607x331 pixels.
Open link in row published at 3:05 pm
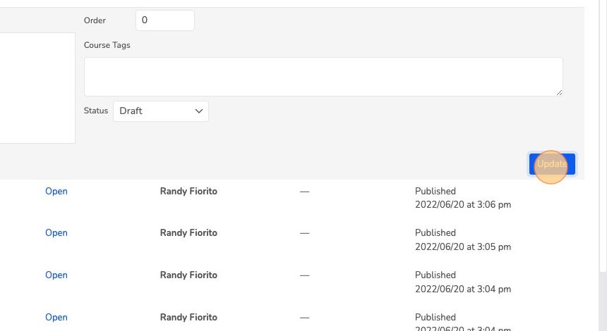click(56, 233)
